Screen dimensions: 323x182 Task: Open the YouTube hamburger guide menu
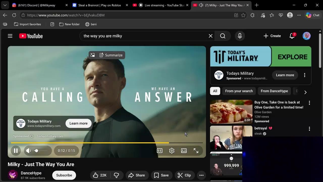point(10,36)
